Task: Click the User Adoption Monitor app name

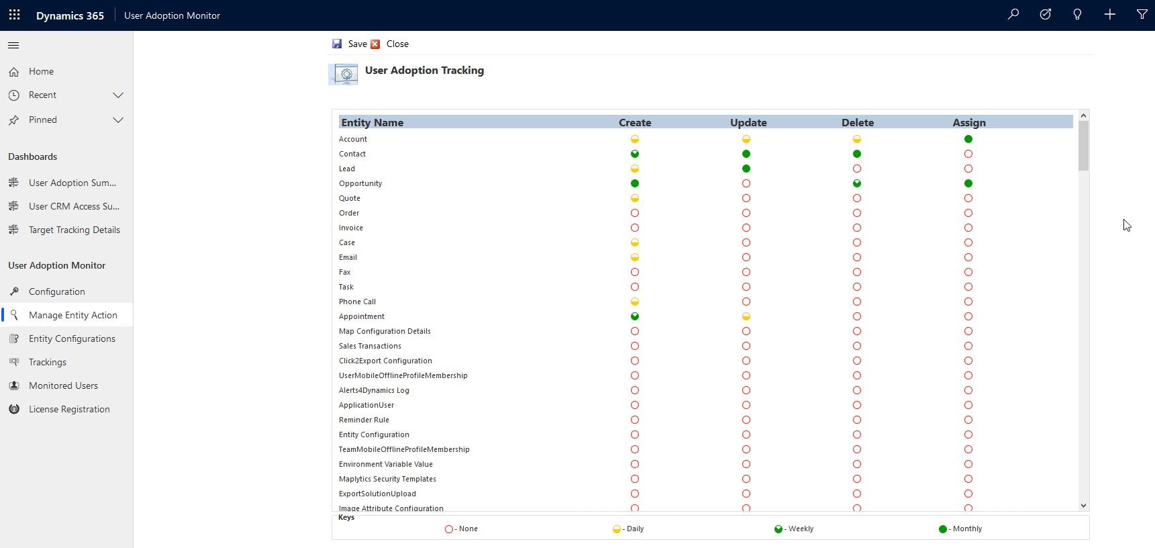Action: click(x=172, y=15)
